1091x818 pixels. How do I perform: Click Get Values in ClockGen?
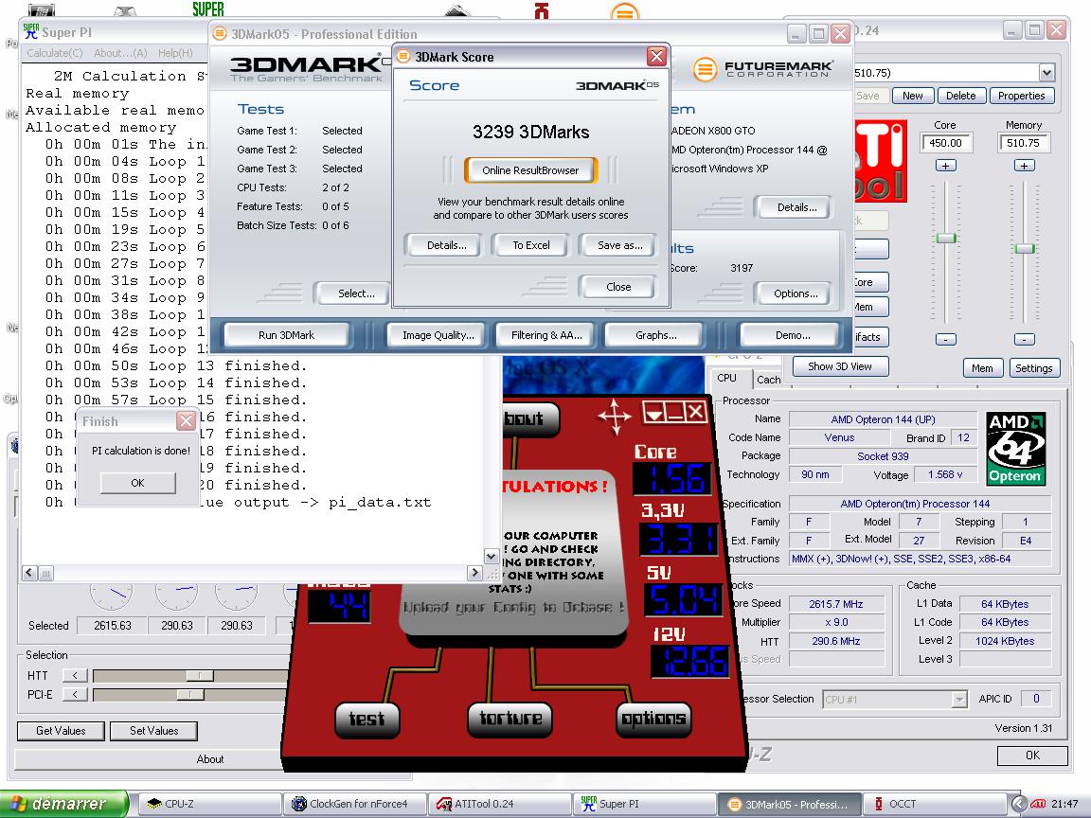point(62,731)
